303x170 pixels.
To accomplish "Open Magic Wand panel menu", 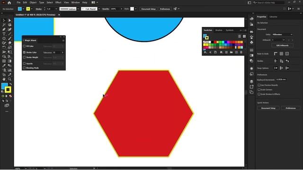I will coord(63,41).
